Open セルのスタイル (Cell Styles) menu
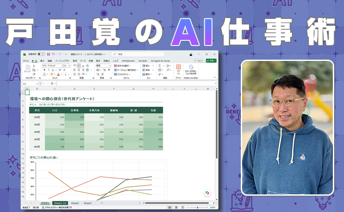This screenshot has width=344, height=212. tap(122, 74)
